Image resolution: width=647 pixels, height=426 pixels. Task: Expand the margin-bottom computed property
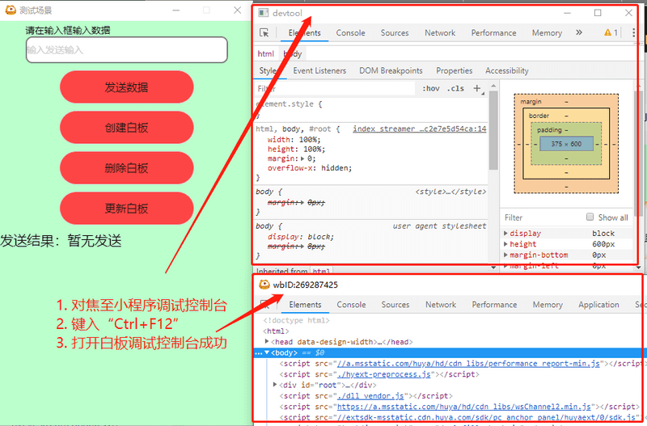pos(506,255)
